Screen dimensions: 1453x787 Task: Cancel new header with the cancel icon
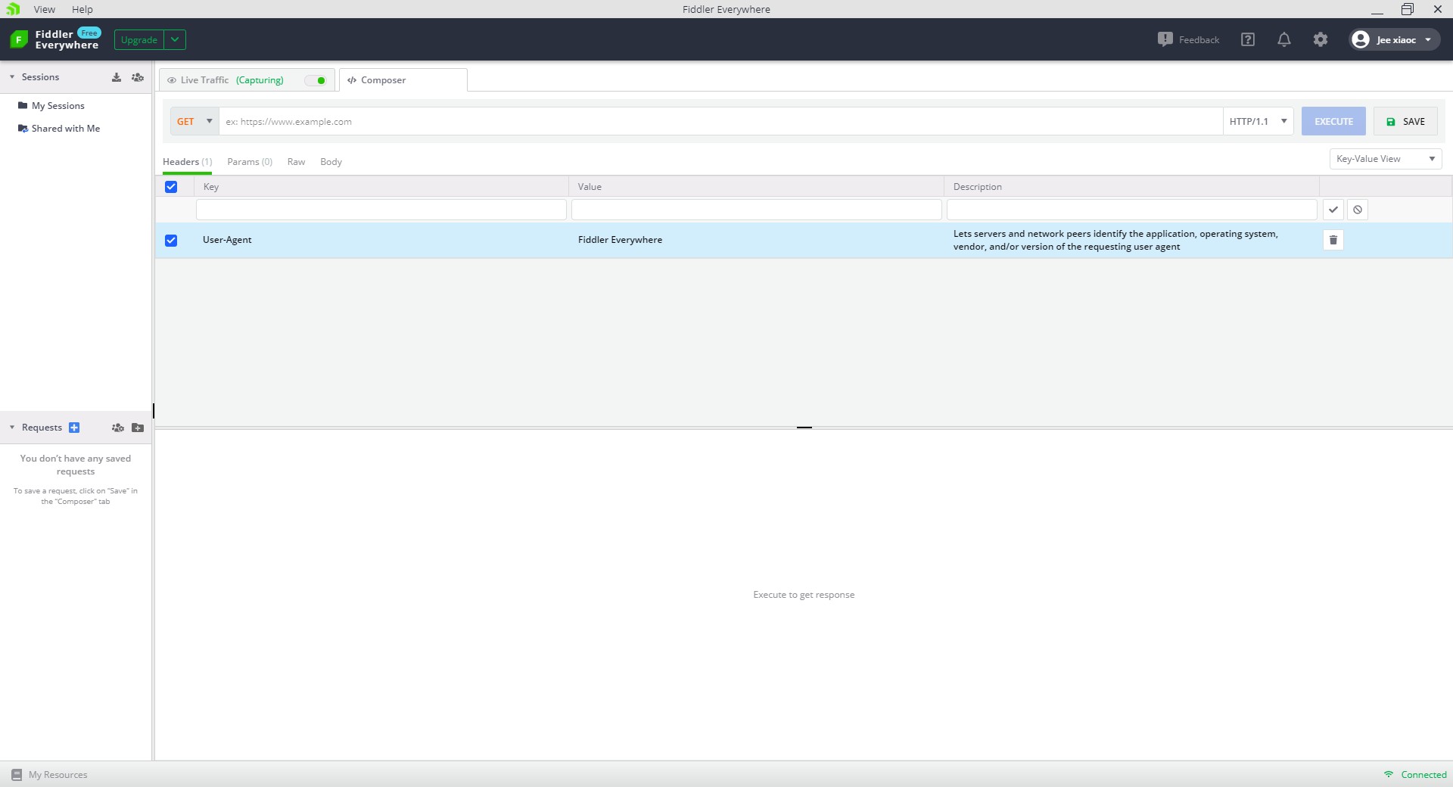click(1358, 210)
